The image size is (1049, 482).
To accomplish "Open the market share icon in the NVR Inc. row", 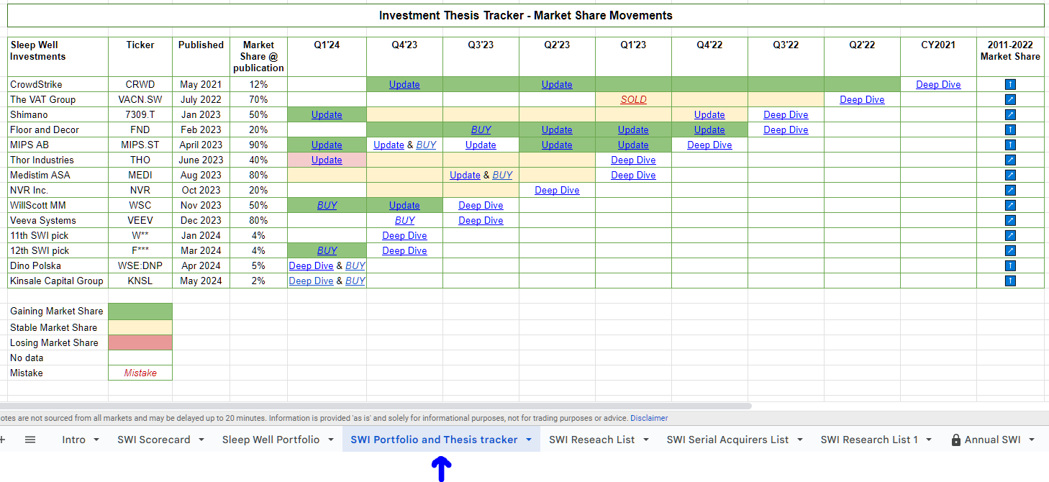I will [x=1010, y=191].
